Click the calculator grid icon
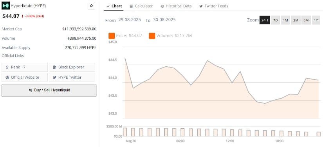Image resolution: width=323 pixels, height=147 pixels. pyautogui.click(x=131, y=6)
